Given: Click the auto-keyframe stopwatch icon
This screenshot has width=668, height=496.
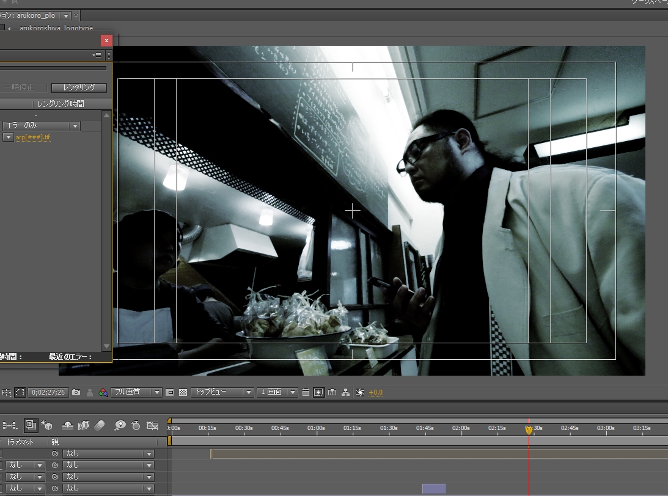Looking at the screenshot, I should 136,425.
